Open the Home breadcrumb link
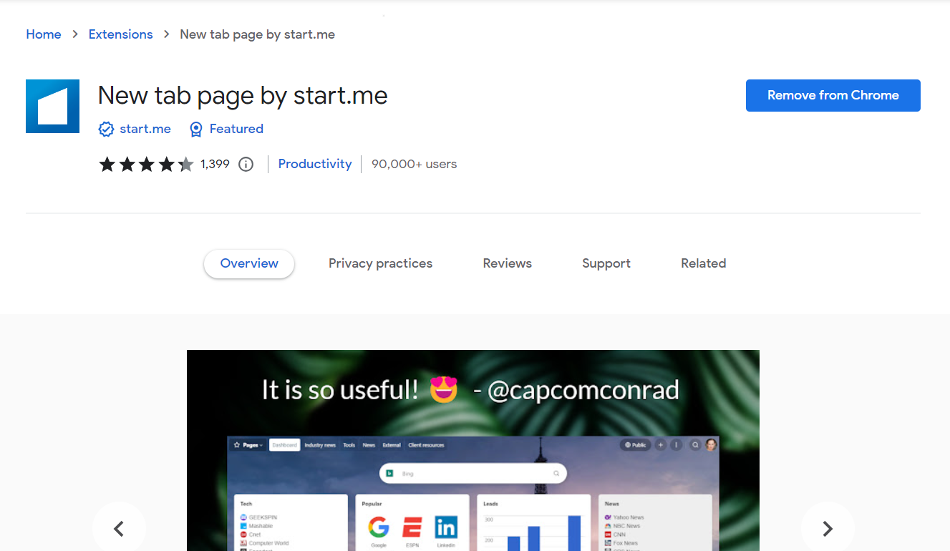 coord(44,34)
